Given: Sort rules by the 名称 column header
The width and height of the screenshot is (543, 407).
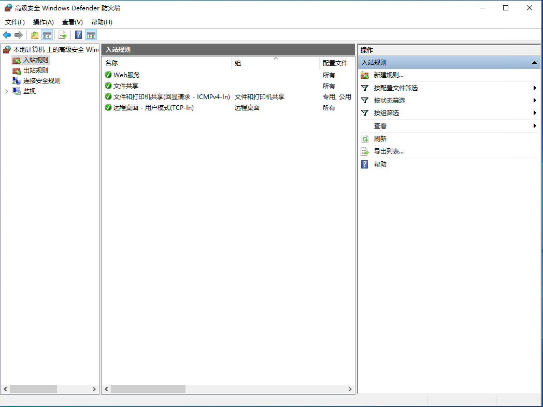Looking at the screenshot, I should [x=166, y=63].
